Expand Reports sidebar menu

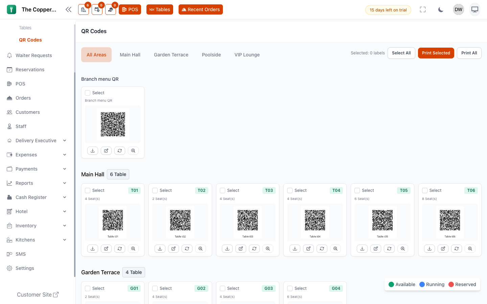click(37, 183)
